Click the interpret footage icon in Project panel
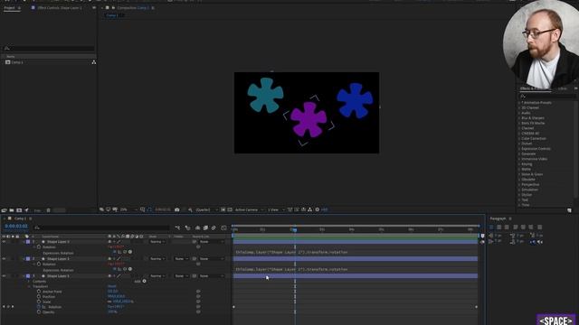Screen dimensions: 579x325 4,210
